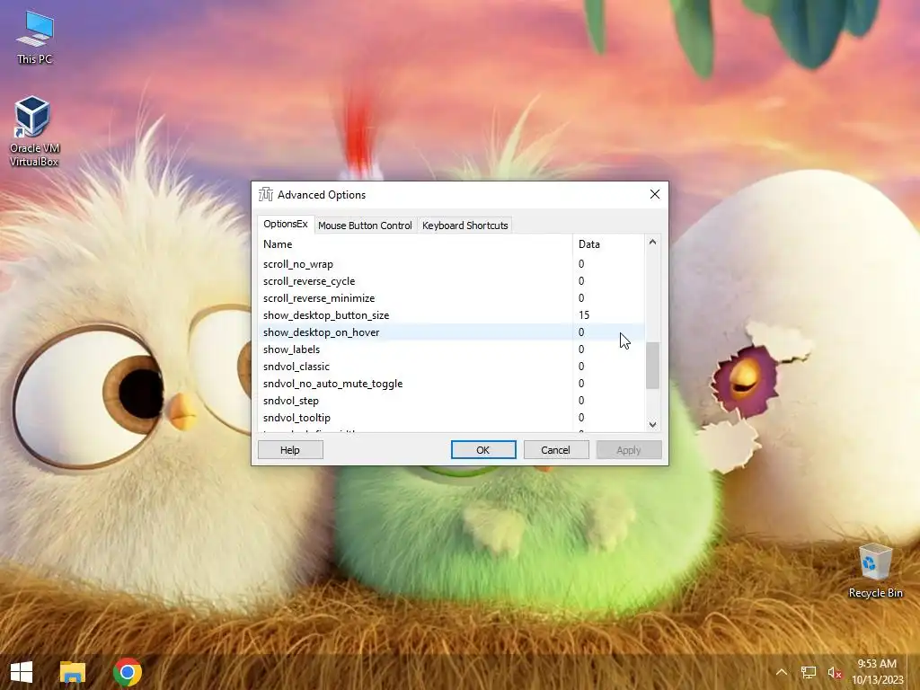This screenshot has height=690, width=920.
Task: Switch to the Mouse Button Control tab
Action: (365, 226)
